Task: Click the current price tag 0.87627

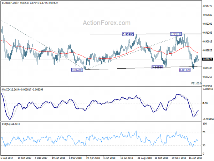Action: 208,59
